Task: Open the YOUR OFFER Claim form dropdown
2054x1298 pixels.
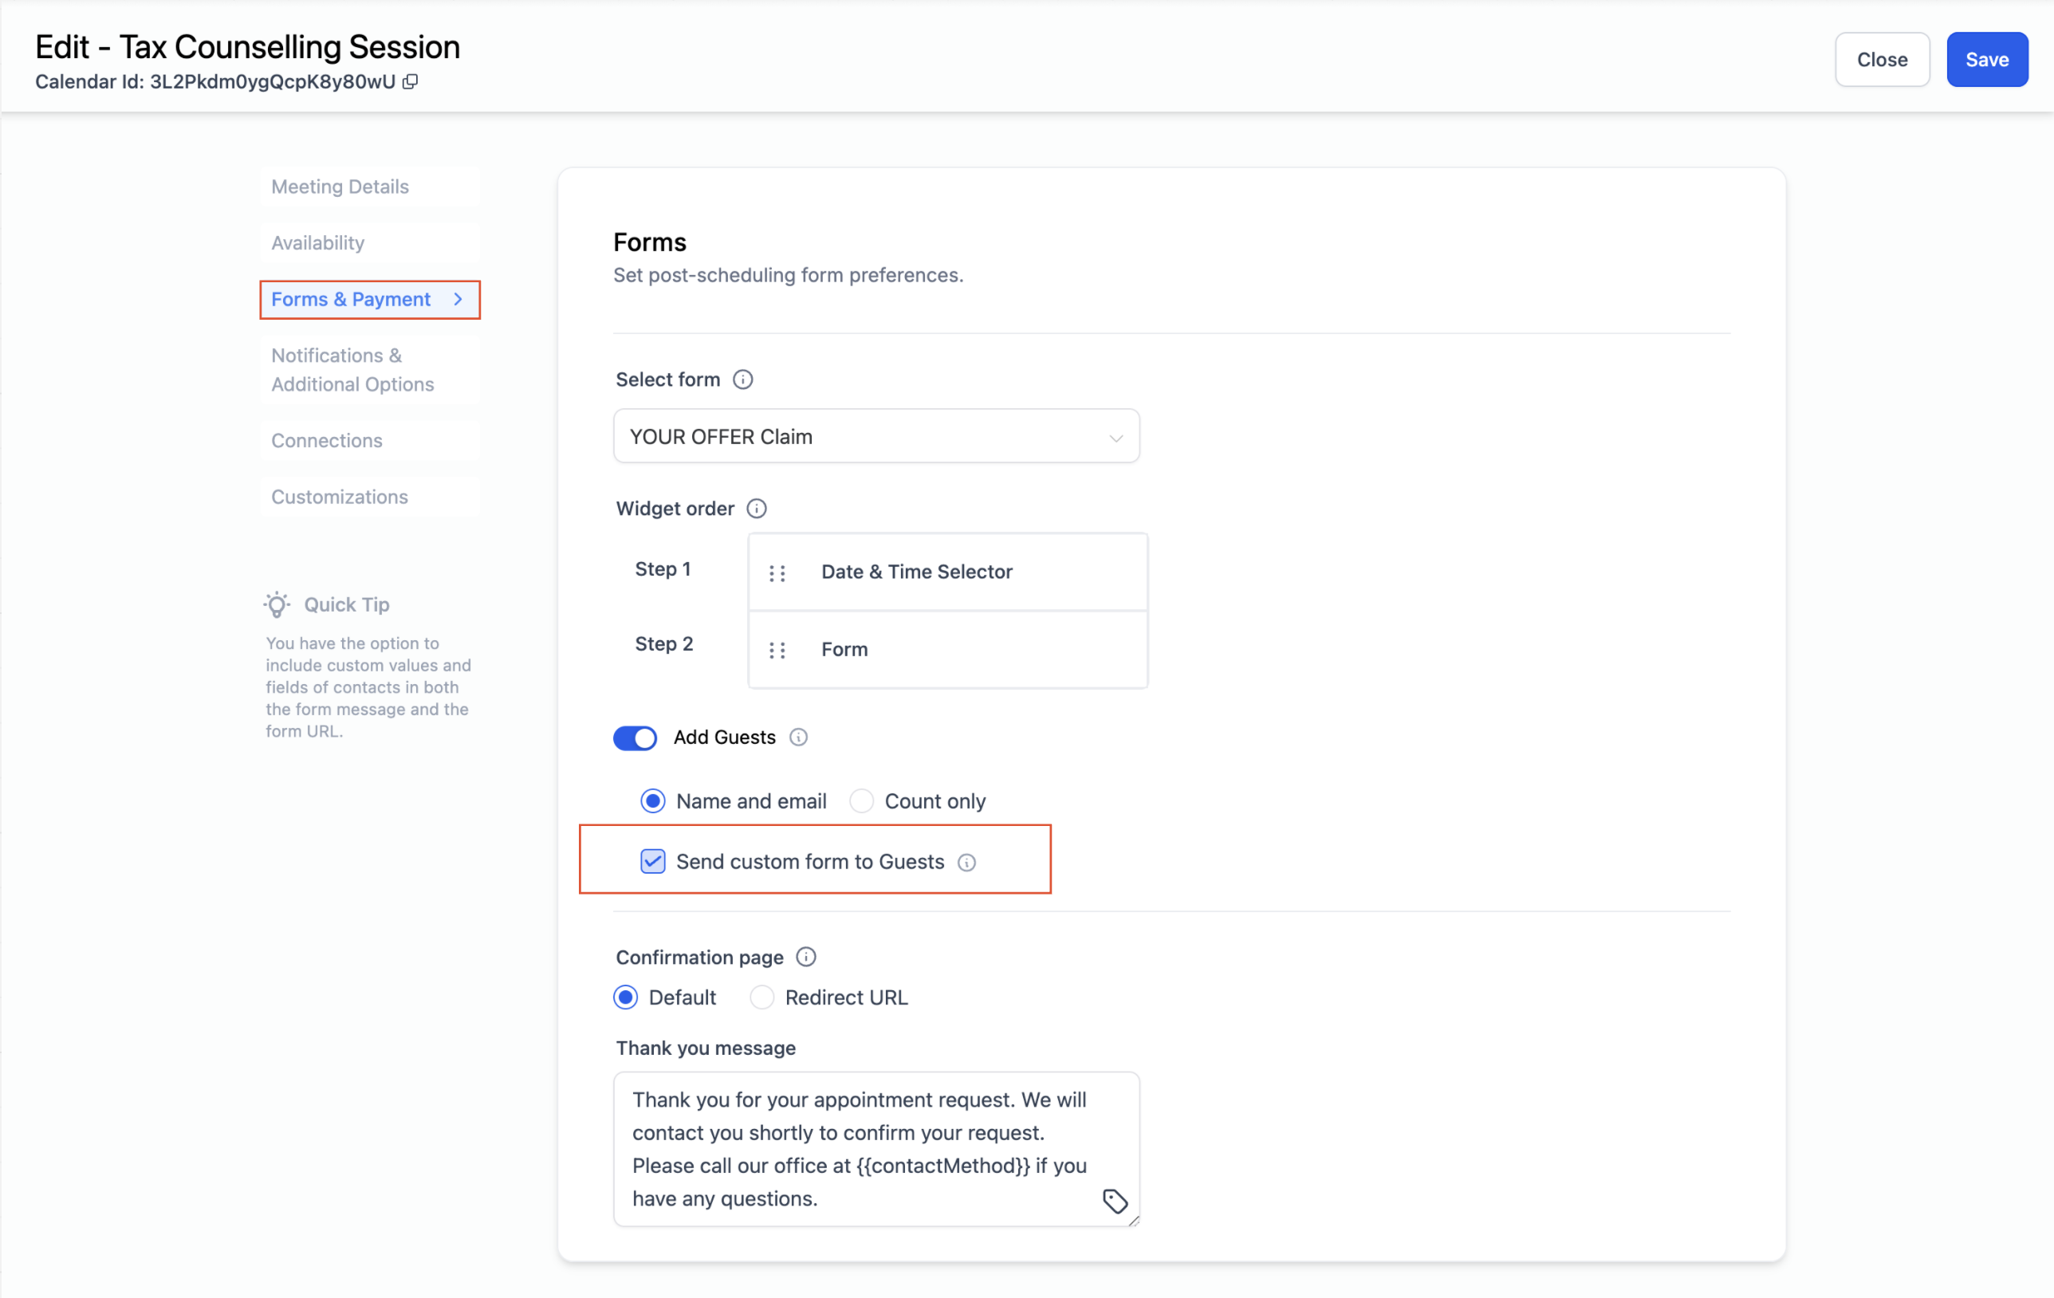Action: click(876, 437)
